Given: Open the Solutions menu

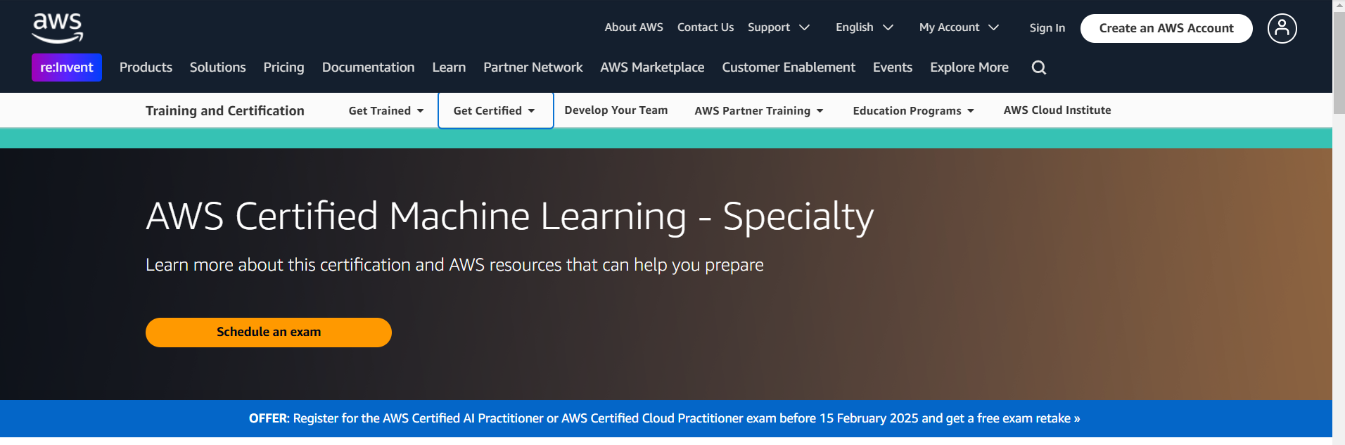Looking at the screenshot, I should 217,67.
